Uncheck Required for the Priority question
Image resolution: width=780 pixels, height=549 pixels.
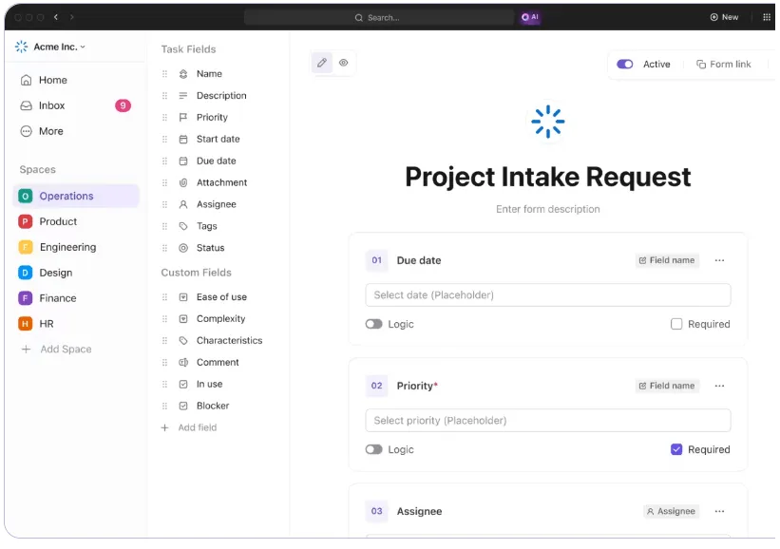676,449
